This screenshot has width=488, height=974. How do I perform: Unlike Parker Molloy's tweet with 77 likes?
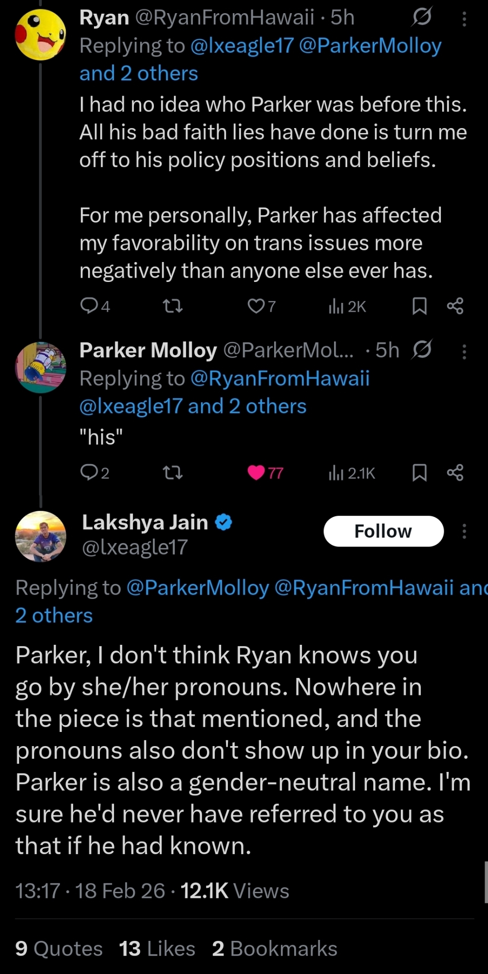[x=256, y=472]
